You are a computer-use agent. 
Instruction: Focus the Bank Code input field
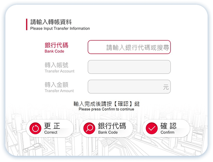point(129,47)
